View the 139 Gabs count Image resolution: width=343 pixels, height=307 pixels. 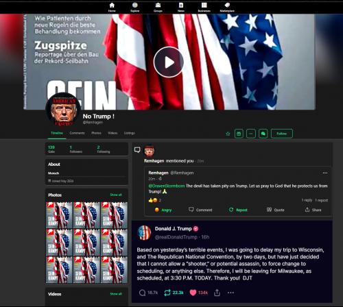point(51,149)
